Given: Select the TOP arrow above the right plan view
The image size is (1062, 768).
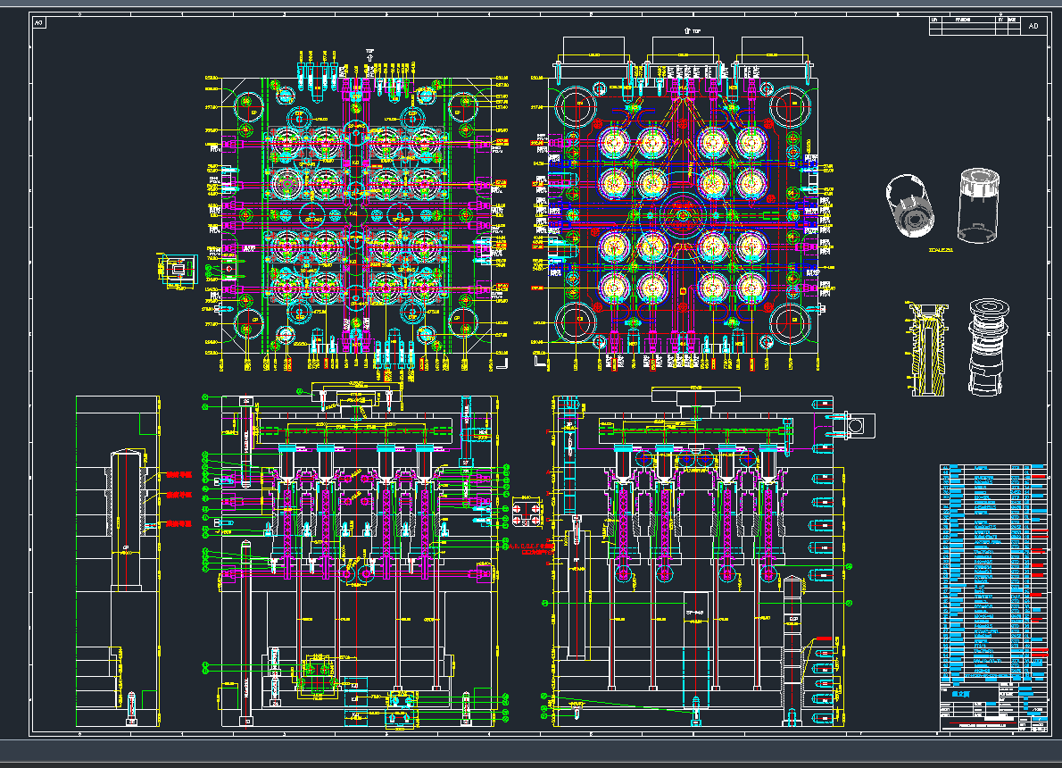Looking at the screenshot, I should click(689, 30).
